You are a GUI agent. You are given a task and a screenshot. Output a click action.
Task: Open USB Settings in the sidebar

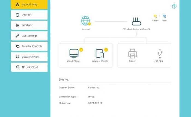click(x=29, y=36)
